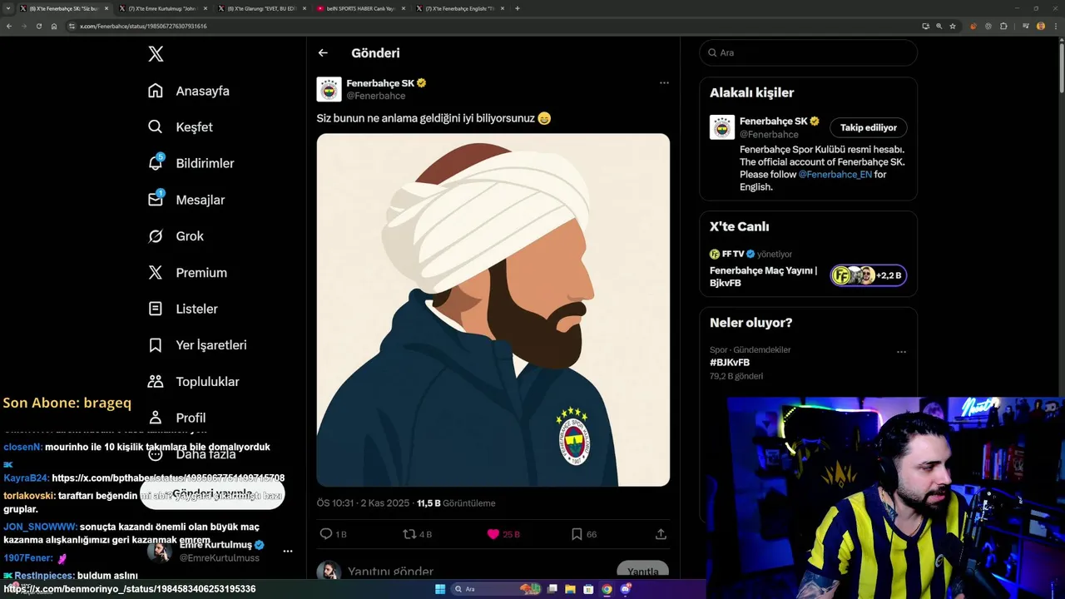Viewport: 1065px width, 599px height.
Task: Open Yer İşaretleri bookmarks page
Action: 196,345
